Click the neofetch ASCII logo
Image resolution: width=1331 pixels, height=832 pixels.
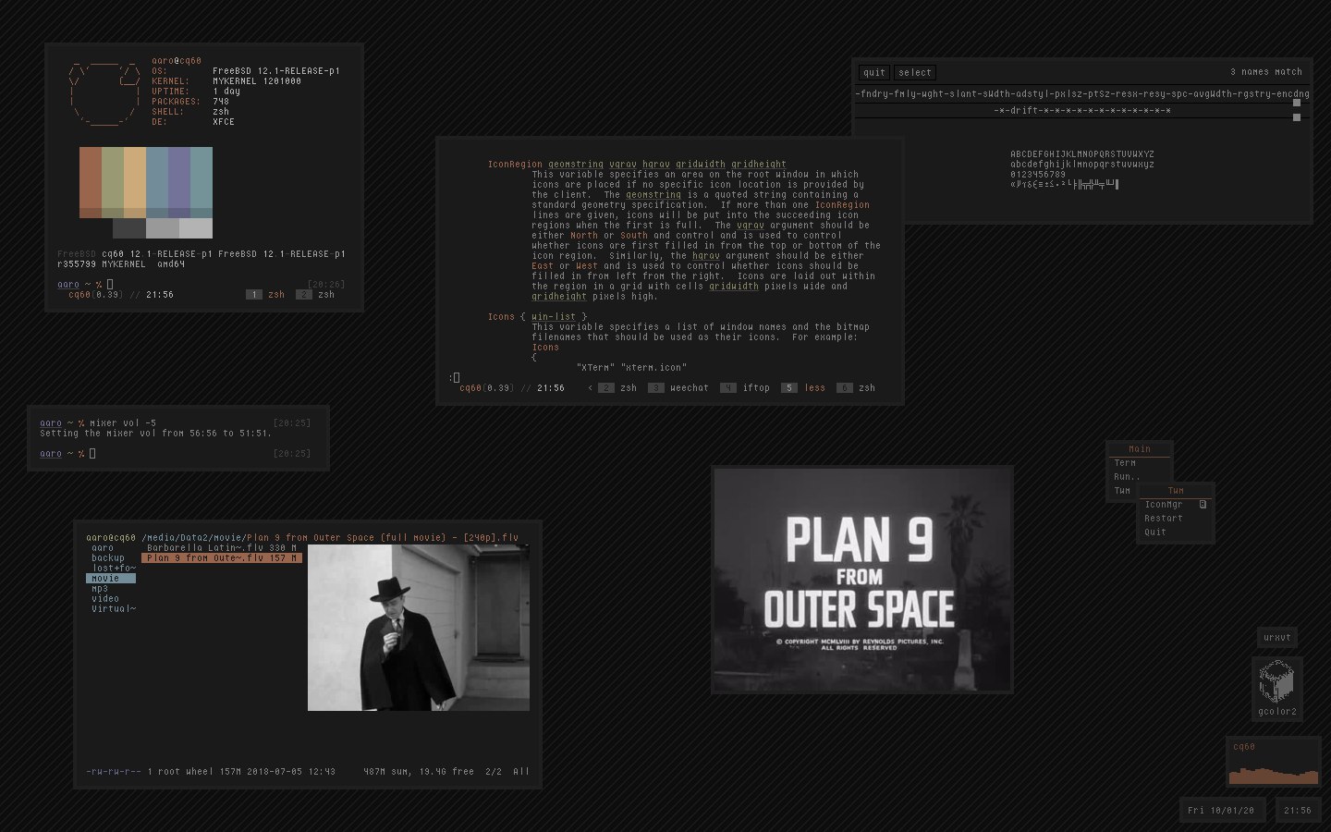105,92
